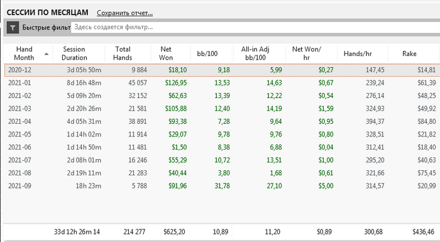Image resolution: width=440 pixels, height=242 pixels.
Task: Click total All-in Adj value 11,20
Action: (x=272, y=232)
